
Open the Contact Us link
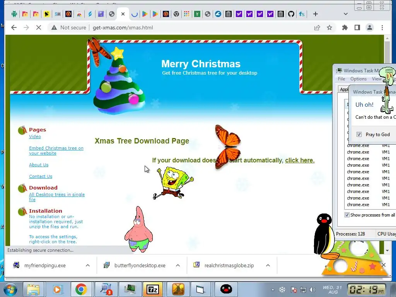pyautogui.click(x=41, y=176)
